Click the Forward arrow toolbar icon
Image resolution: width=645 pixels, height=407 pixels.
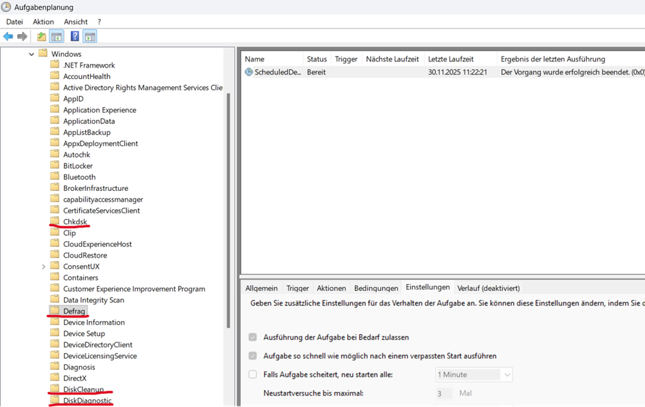point(23,37)
